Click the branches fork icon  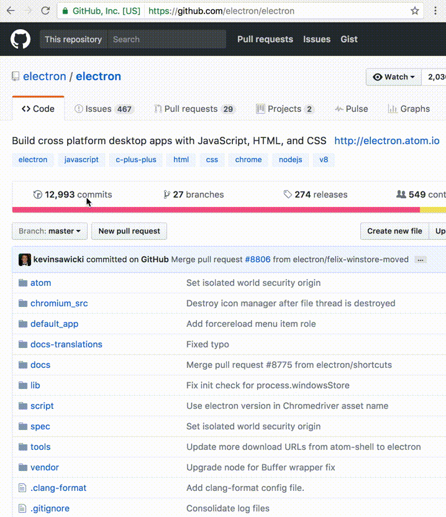click(x=166, y=194)
